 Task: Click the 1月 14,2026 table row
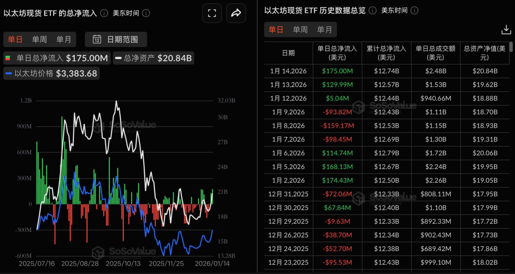(386, 71)
